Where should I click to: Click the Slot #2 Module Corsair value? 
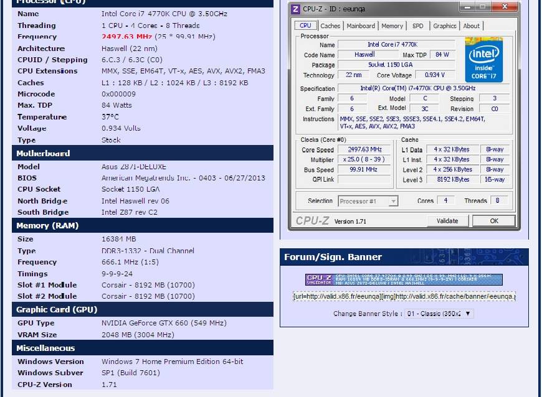coord(148,296)
